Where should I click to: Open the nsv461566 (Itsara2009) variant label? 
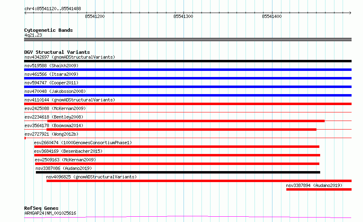click(51, 74)
